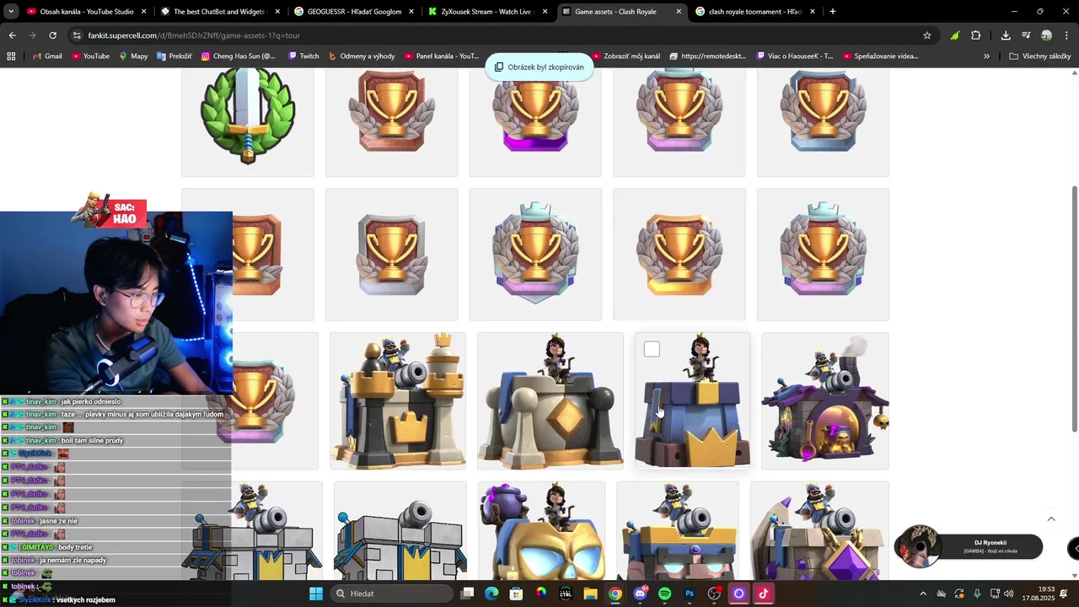Switch to the ZyXousek Stream tab
This screenshot has width=1079, height=607.
(488, 12)
